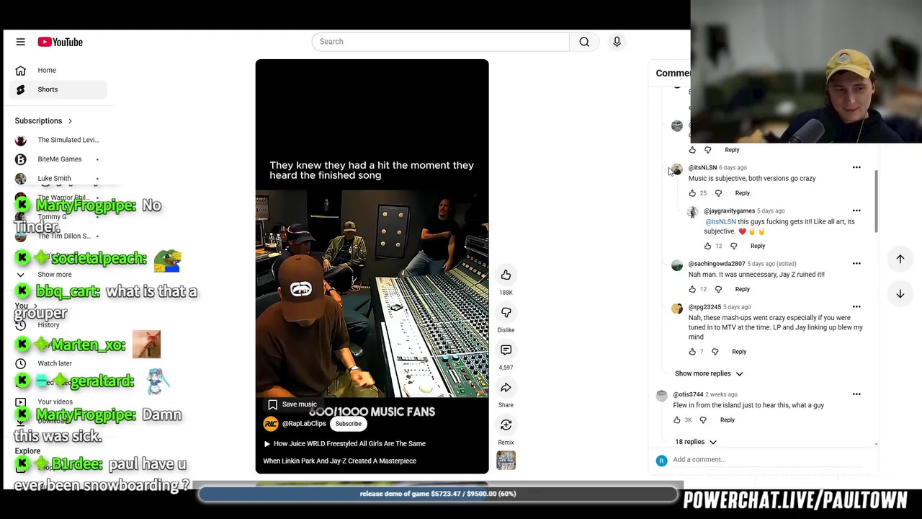
Task: Reply to @rpg23245's comment
Action: [739, 352]
